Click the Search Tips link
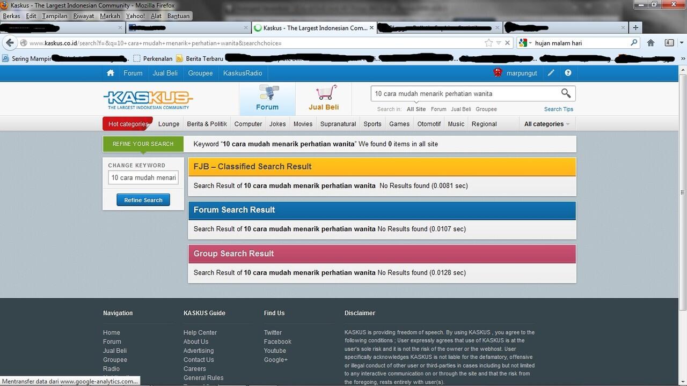The height and width of the screenshot is (386, 687). point(559,109)
